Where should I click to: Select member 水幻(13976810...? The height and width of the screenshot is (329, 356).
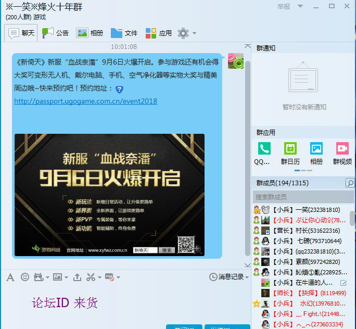(301, 303)
